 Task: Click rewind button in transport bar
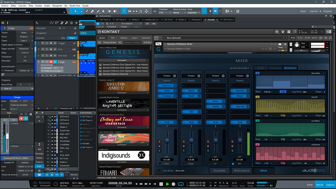[x=141, y=184]
